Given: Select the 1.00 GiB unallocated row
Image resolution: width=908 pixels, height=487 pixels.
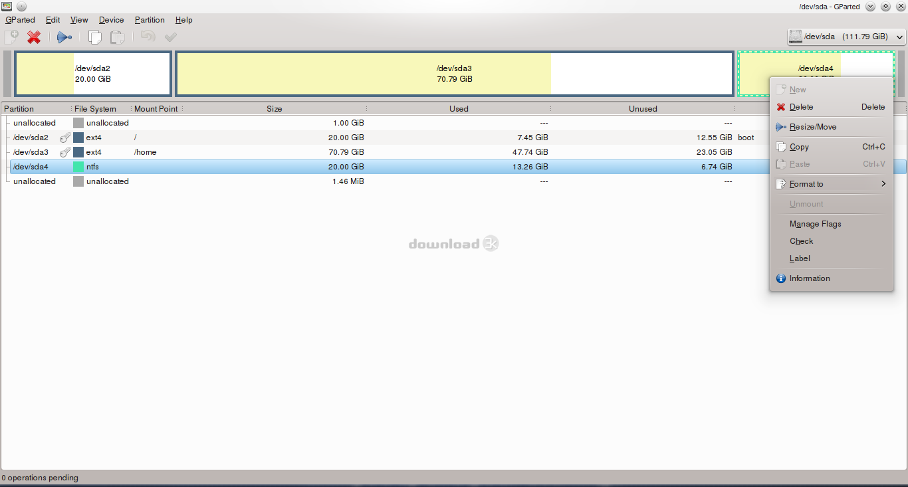Looking at the screenshot, I should 454,123.
